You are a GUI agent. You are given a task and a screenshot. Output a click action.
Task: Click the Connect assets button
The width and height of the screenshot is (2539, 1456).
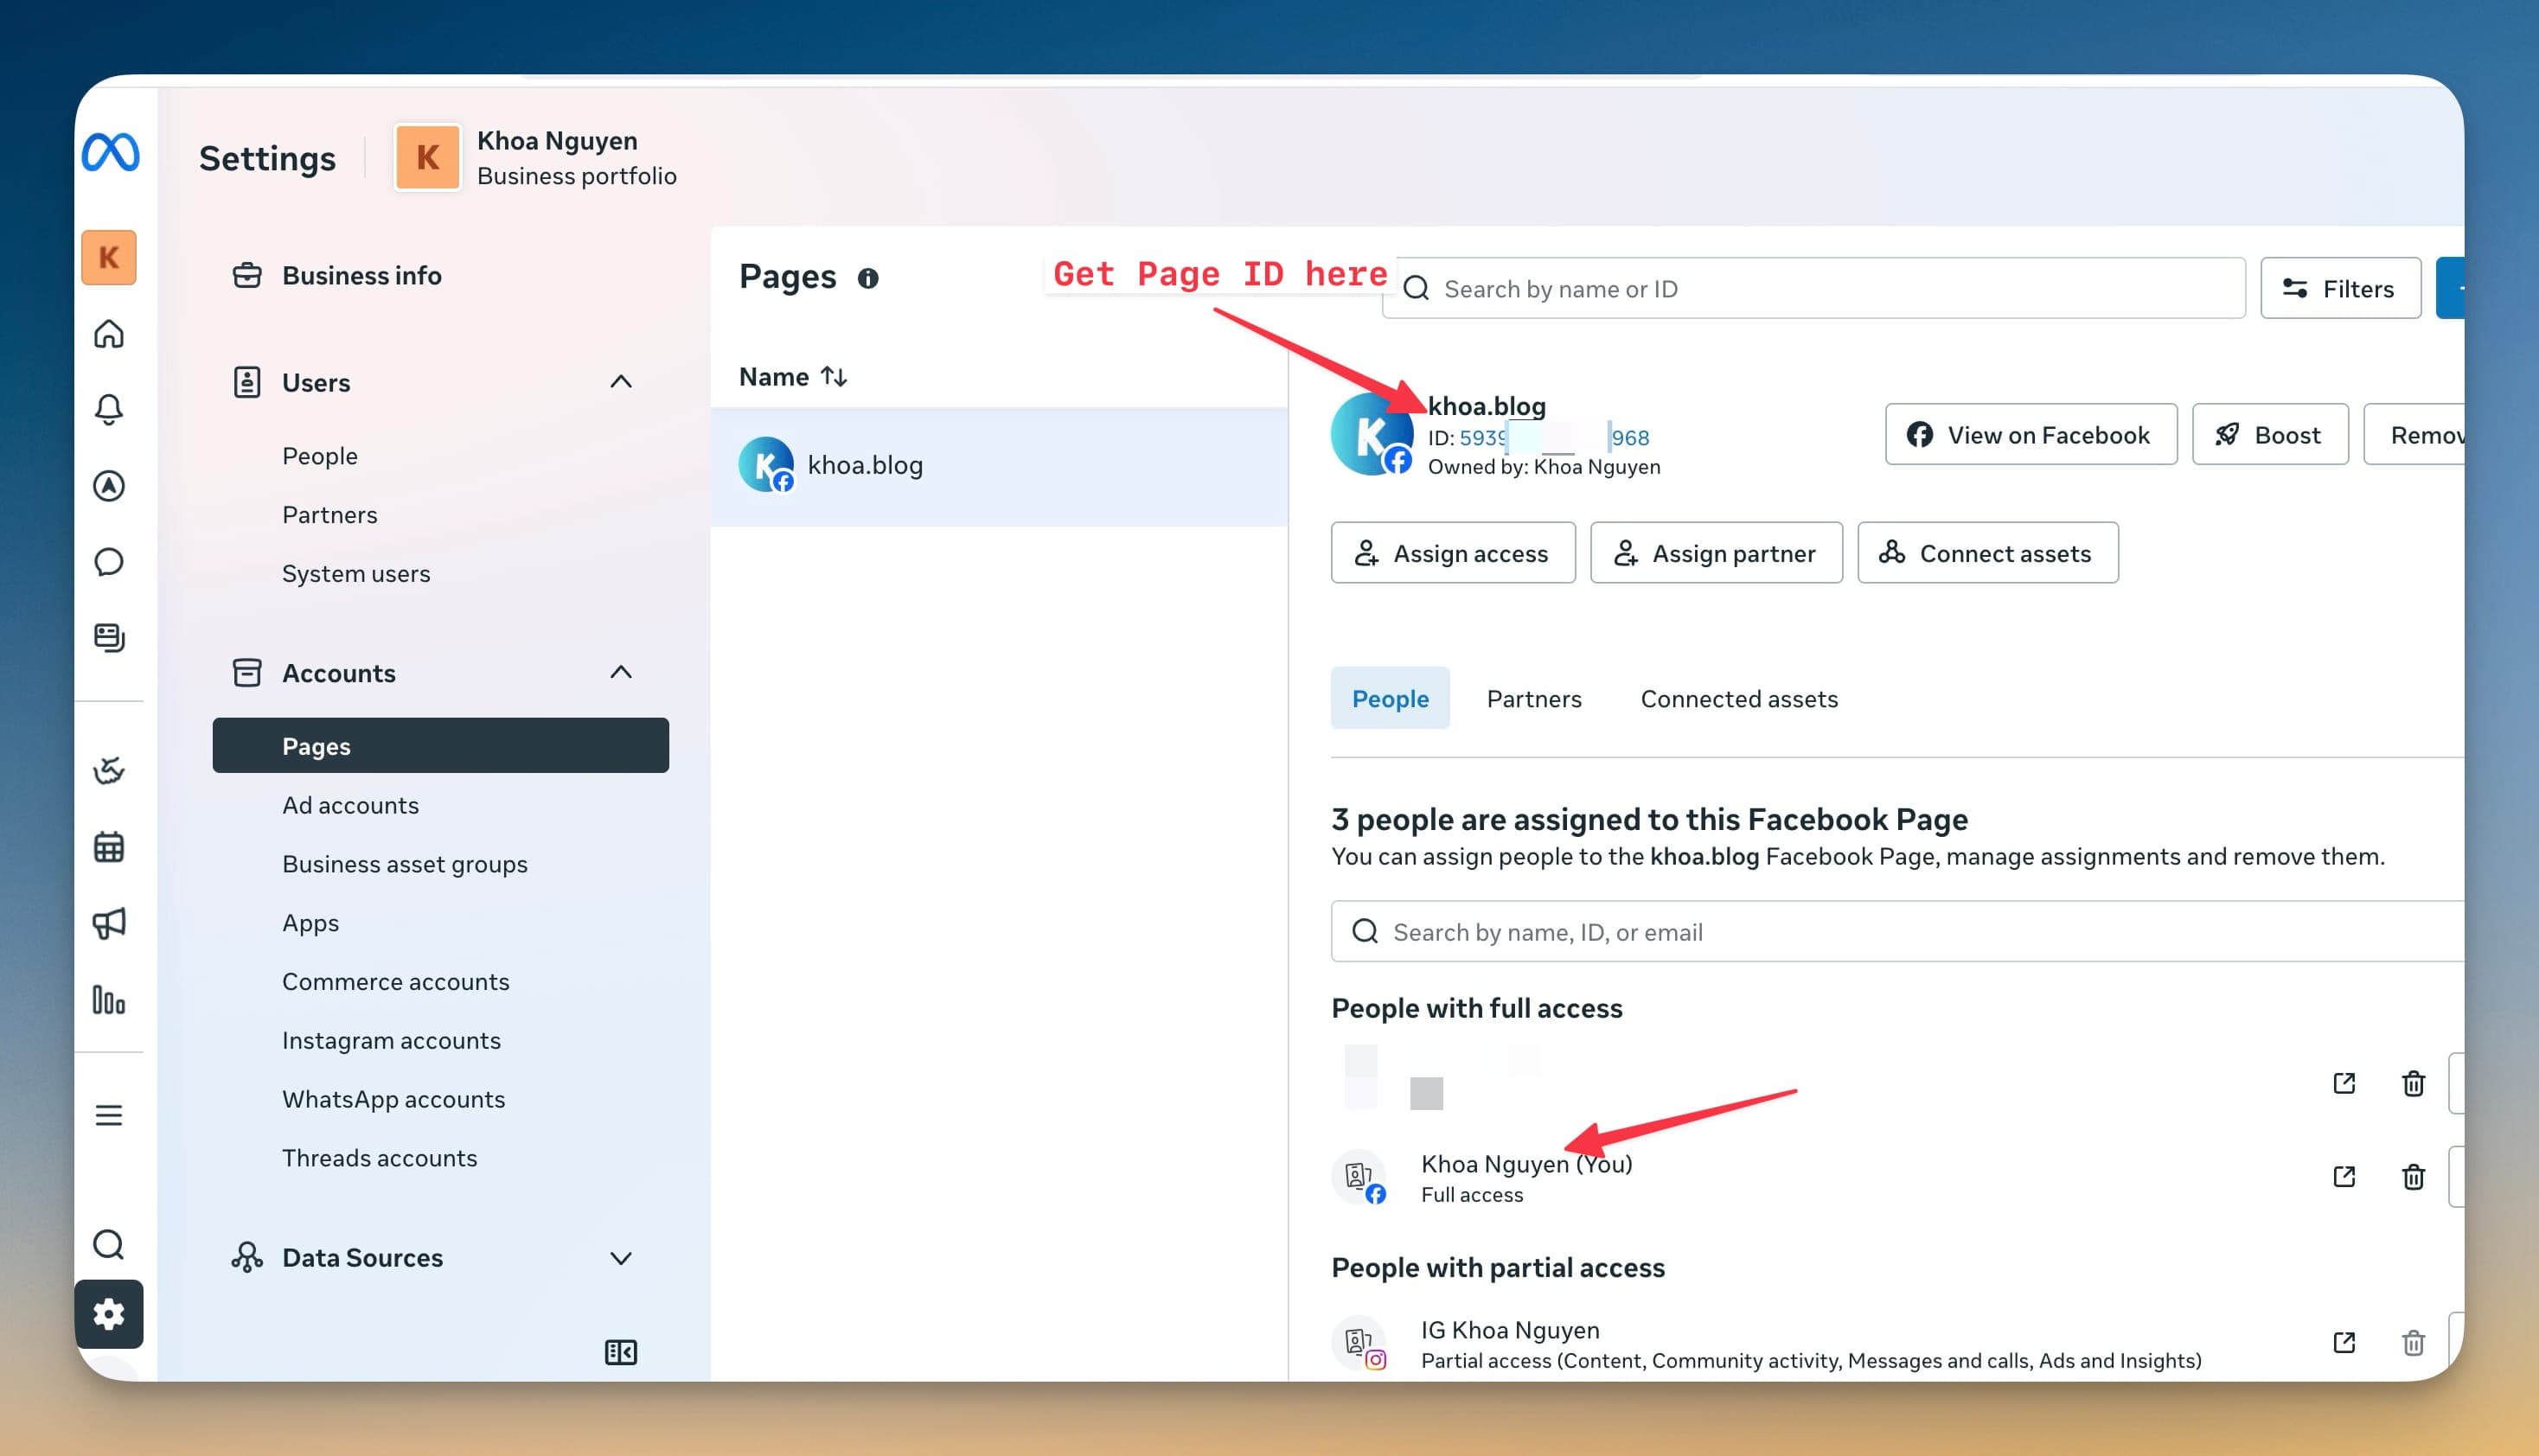pyautogui.click(x=1988, y=553)
